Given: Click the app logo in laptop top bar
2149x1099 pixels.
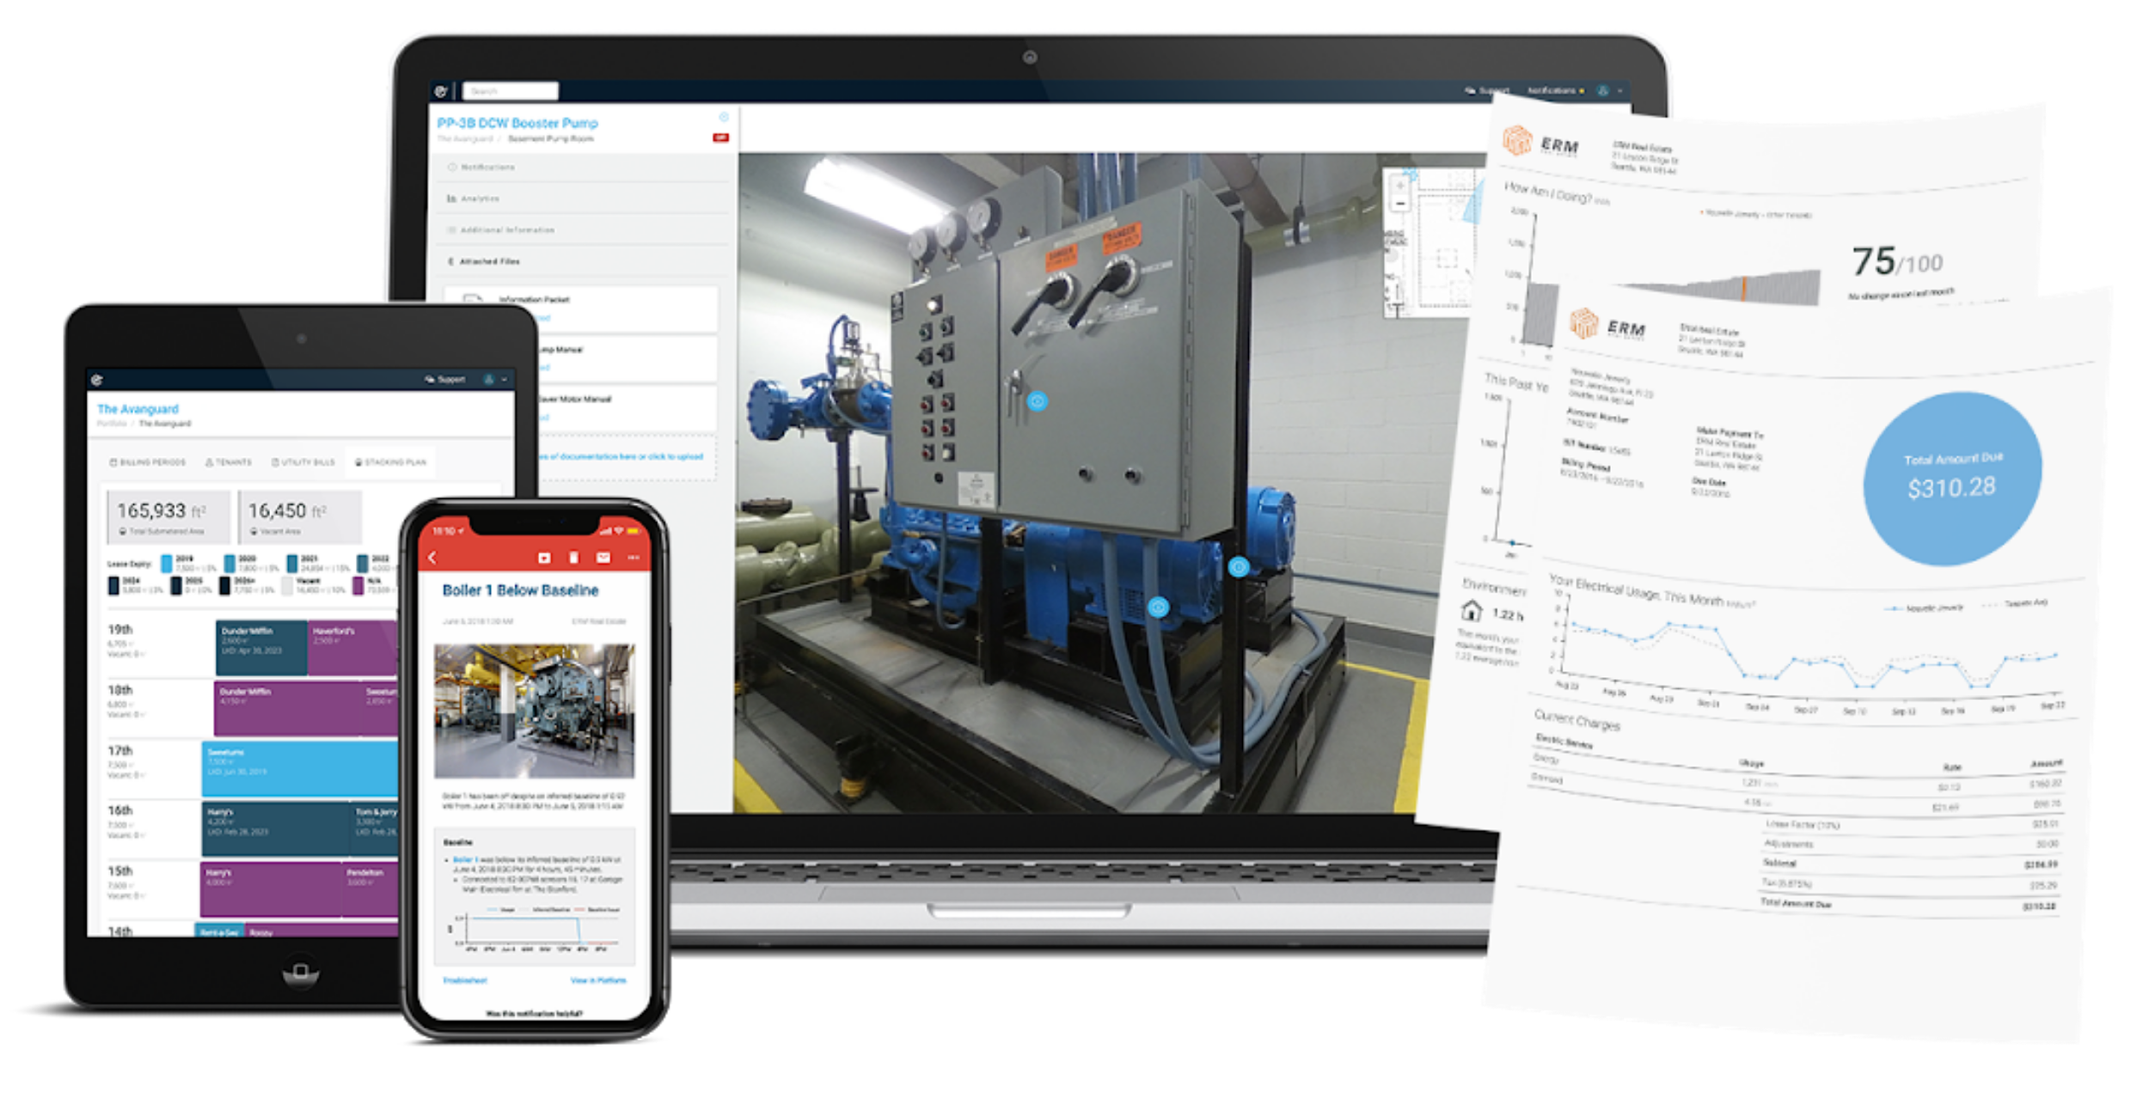Looking at the screenshot, I should [441, 90].
